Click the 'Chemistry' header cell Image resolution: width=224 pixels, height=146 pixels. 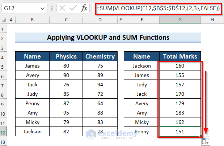pyautogui.click(x=100, y=56)
